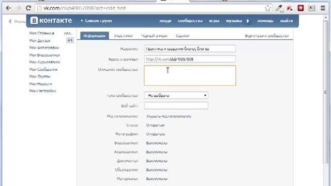
Task: Click the ВКонтакте logo
Action: 51,21
